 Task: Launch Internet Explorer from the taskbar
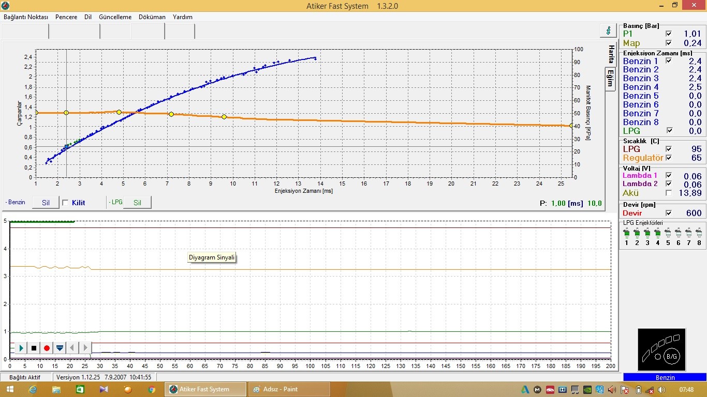tap(33, 389)
